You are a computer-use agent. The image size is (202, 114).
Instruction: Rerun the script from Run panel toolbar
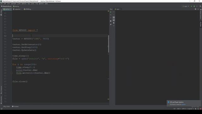coord(110,12)
